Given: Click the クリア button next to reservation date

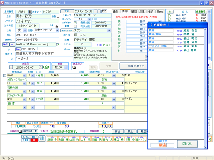Looking at the screenshot, I should tap(104, 11).
